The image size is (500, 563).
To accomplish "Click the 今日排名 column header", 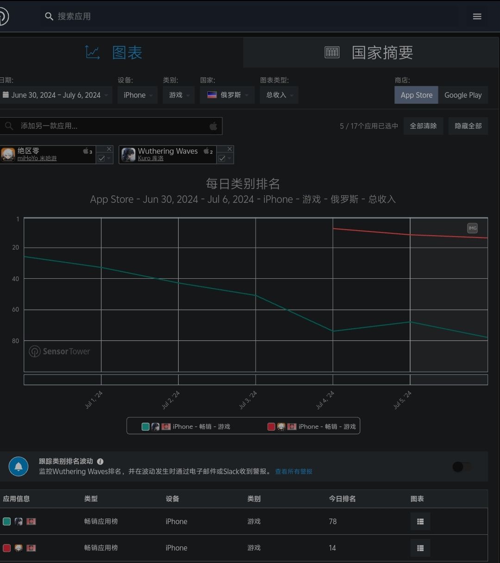I will coord(342,499).
